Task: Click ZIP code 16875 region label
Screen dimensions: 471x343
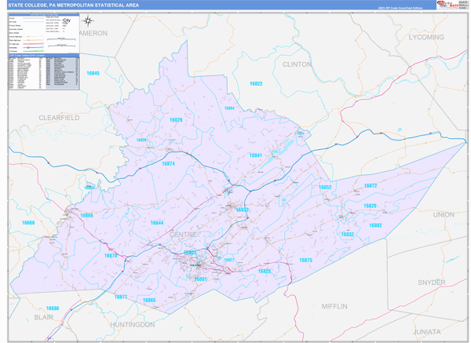Action: 305,260
